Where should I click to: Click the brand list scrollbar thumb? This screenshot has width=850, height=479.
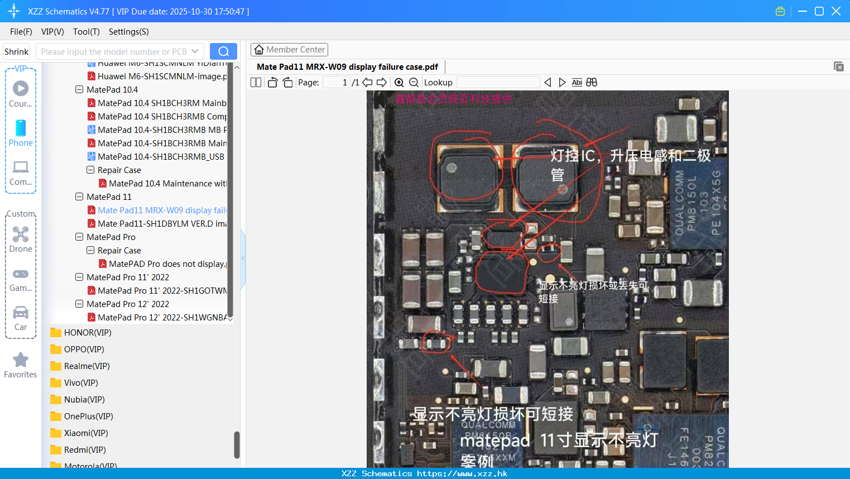[x=237, y=444]
